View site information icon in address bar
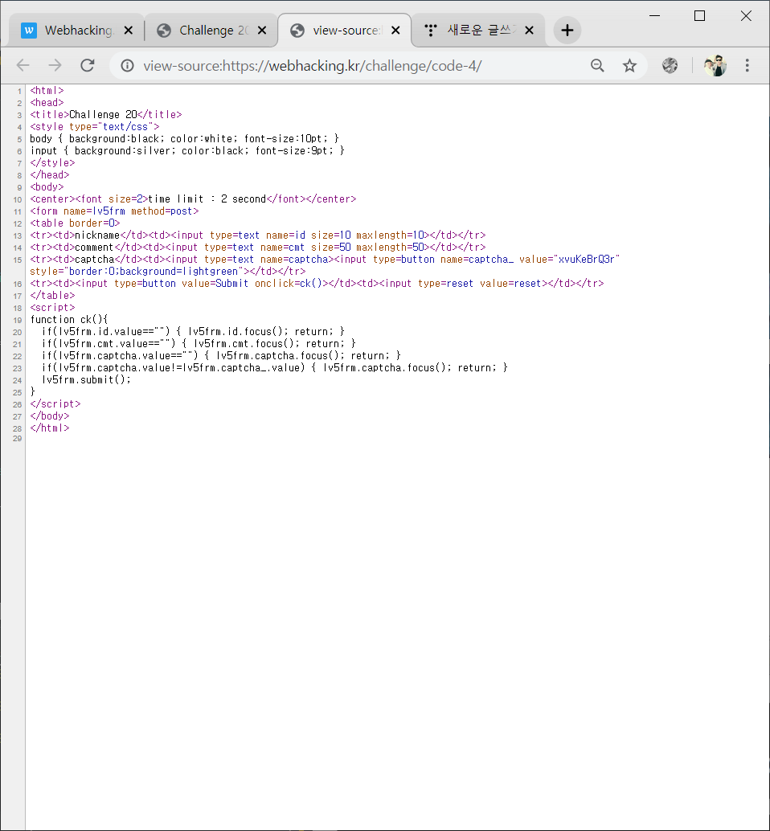This screenshot has width=770, height=831. pyautogui.click(x=127, y=66)
